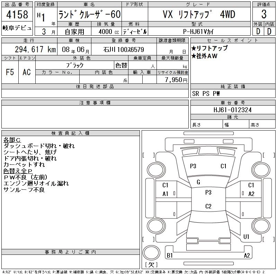This screenshot has height=277, width=277.
Task: Click the セールスポイント header
Action: point(233,41)
